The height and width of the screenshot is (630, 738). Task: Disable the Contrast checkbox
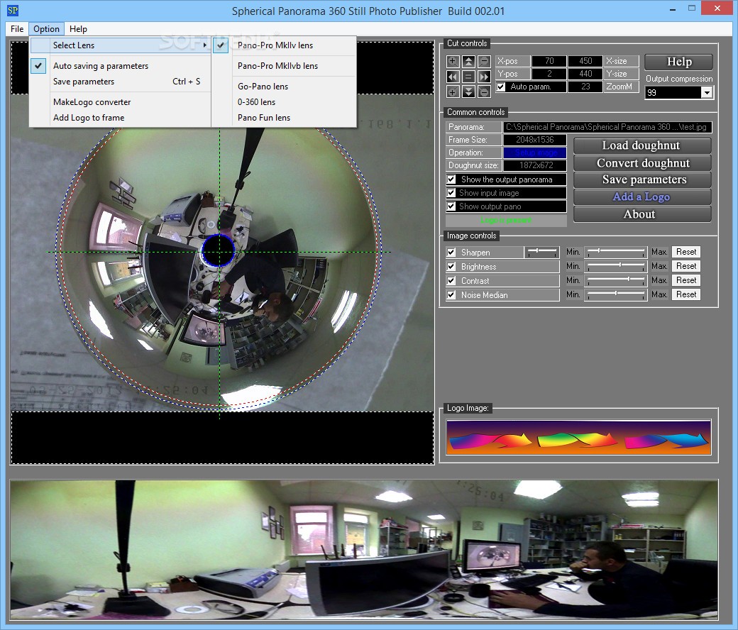(x=451, y=280)
